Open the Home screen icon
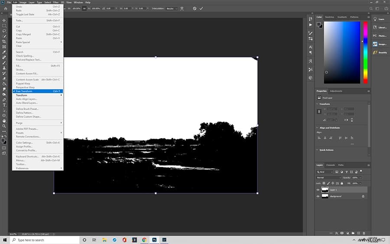Image resolution: width=390 pixels, height=244 pixels. coord(6,9)
